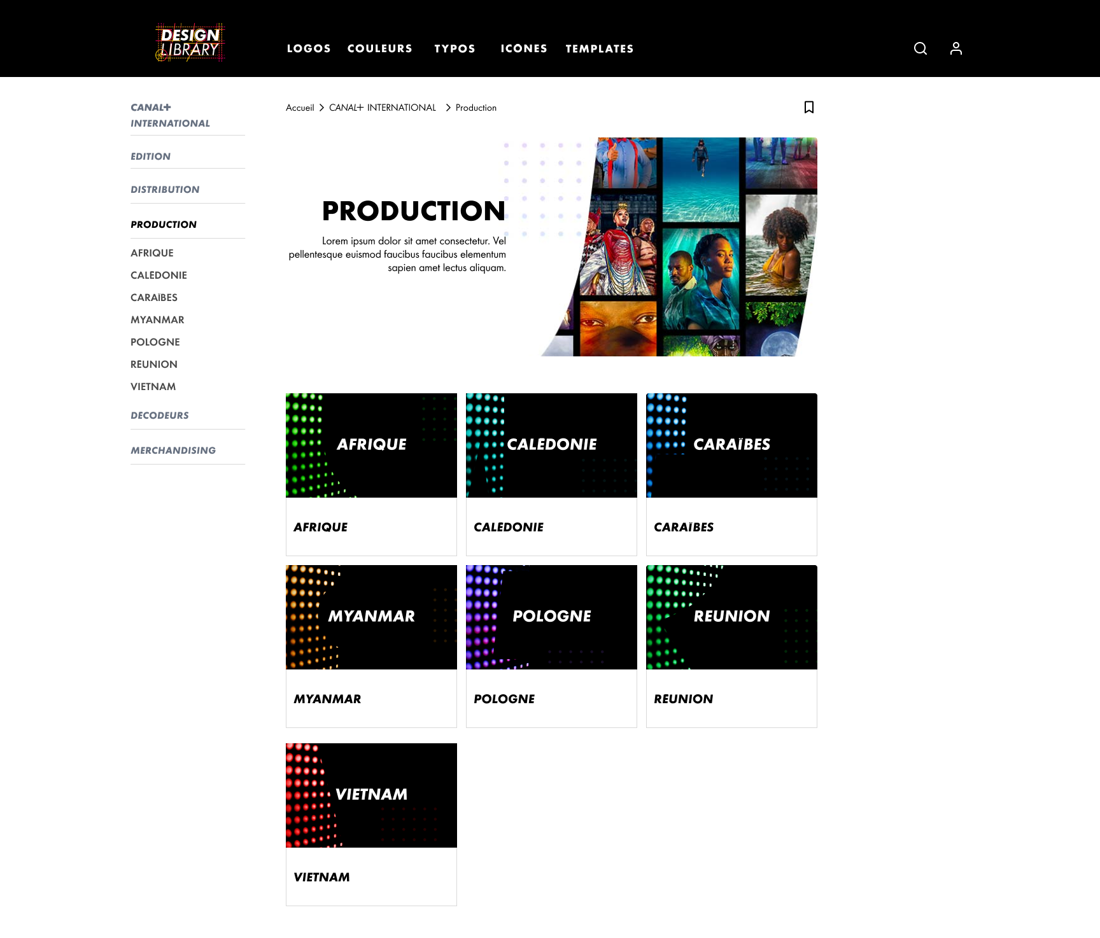Open the ICONES menu item
1100x938 pixels.
(x=524, y=48)
